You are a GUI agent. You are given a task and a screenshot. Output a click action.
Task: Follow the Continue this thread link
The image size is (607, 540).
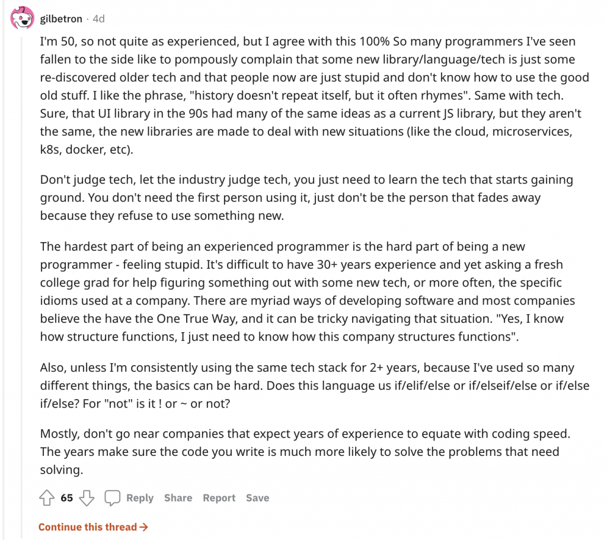(93, 527)
